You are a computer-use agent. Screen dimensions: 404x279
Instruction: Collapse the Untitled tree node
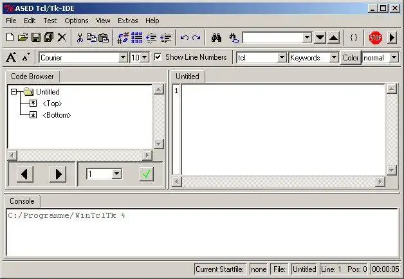click(x=14, y=92)
